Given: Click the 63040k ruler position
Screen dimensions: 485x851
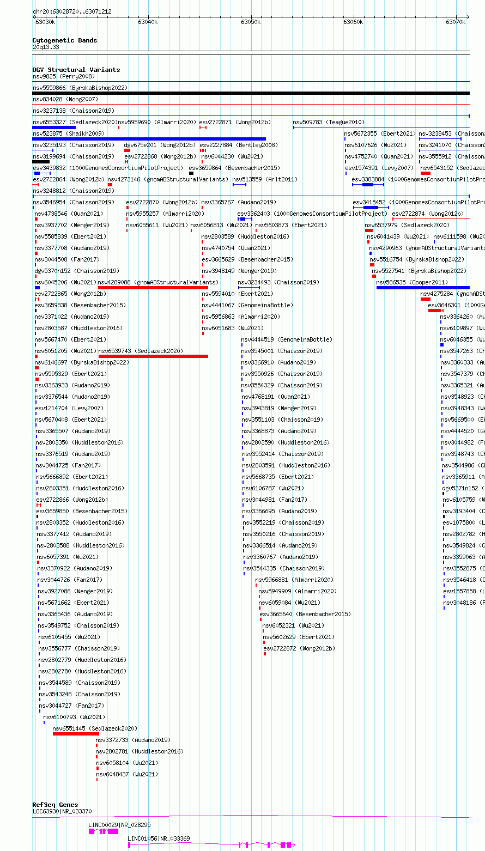Looking at the screenshot, I should click(x=148, y=22).
